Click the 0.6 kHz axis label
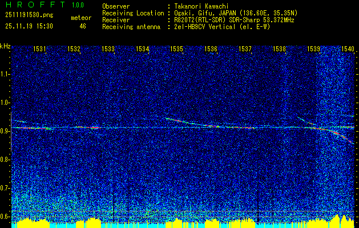359x228 pixels. point(4,217)
